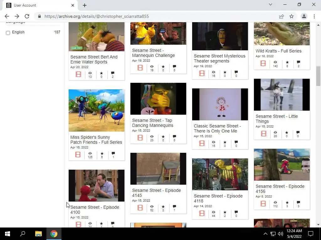This screenshot has width=321, height=240.
Task: Click the reviews bubble on Episode 4145 card
Action: pyautogui.click(x=174, y=207)
